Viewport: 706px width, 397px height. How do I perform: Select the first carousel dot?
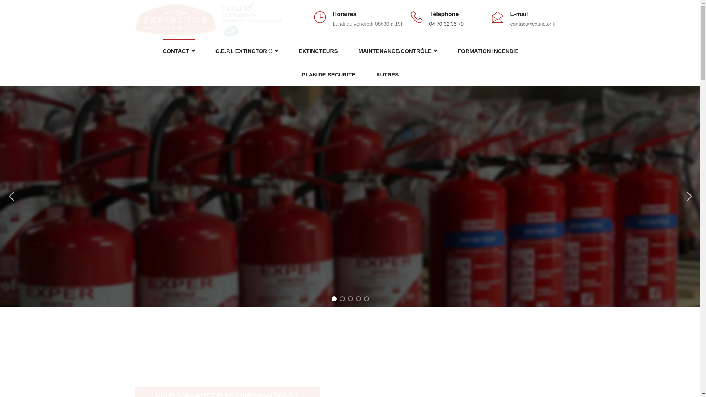point(334,299)
